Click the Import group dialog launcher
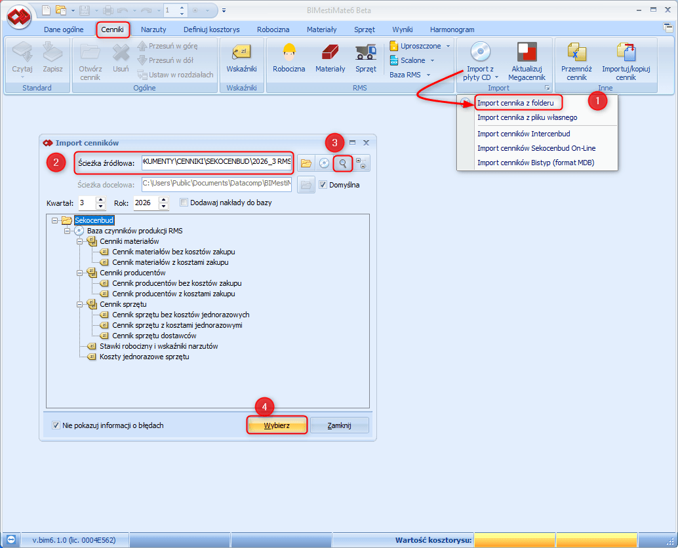Image resolution: width=678 pixels, height=548 pixels. [x=548, y=88]
